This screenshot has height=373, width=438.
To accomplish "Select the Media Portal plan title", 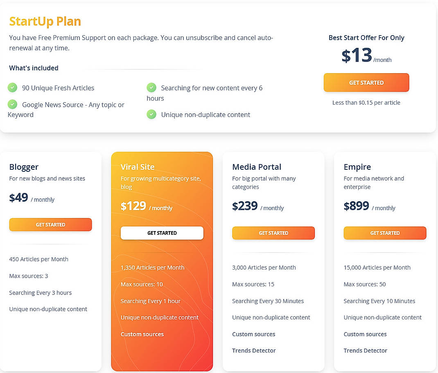I will tap(257, 167).
